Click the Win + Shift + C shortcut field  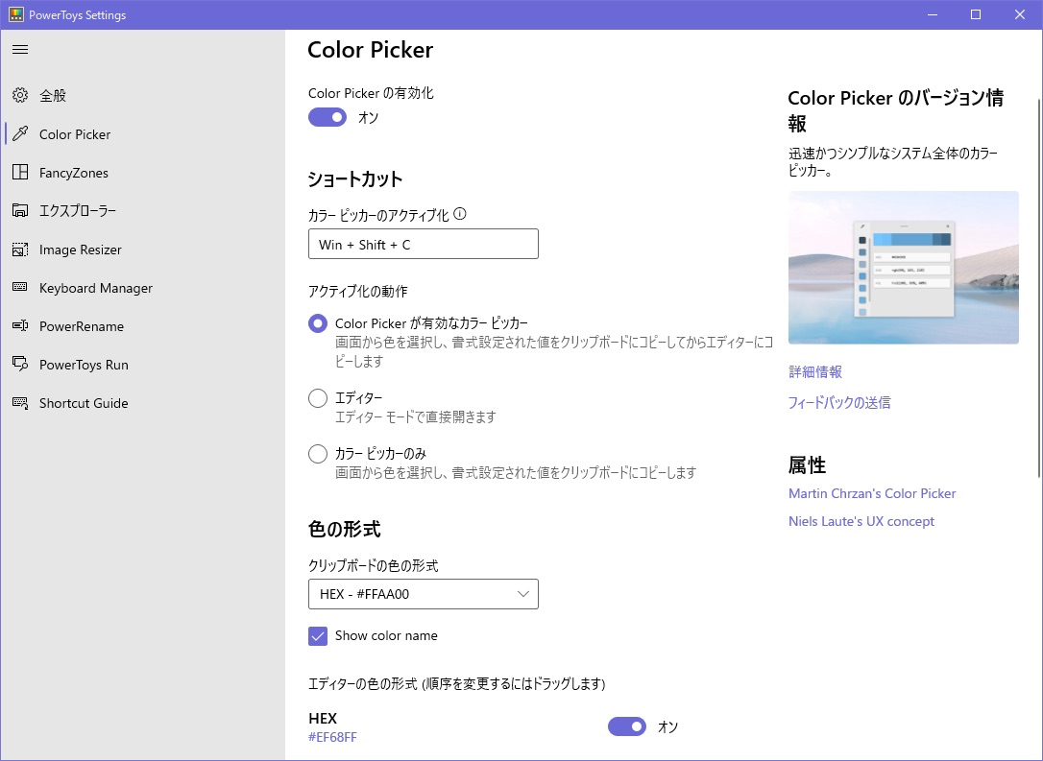(423, 244)
